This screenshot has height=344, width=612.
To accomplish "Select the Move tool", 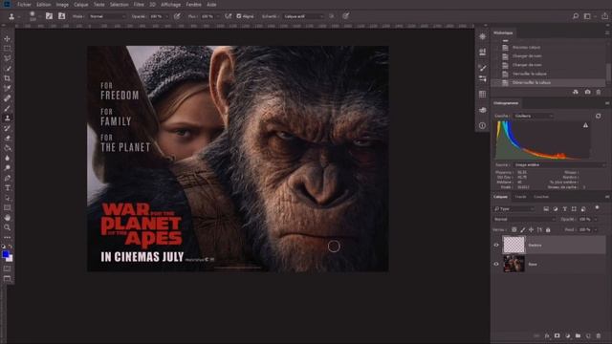I will coord(7,38).
